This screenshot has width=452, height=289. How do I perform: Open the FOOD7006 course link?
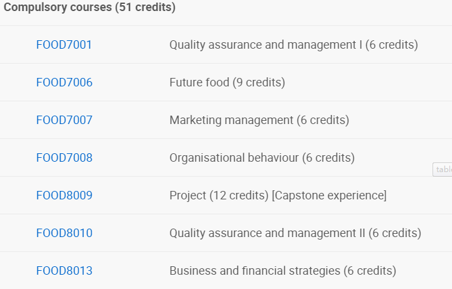pyautogui.click(x=64, y=82)
